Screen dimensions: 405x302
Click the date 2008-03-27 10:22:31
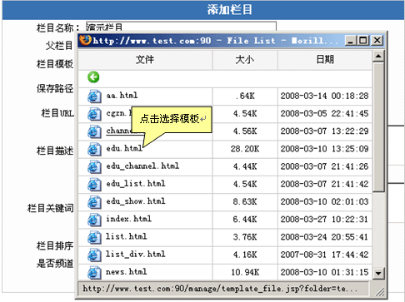coord(324,220)
